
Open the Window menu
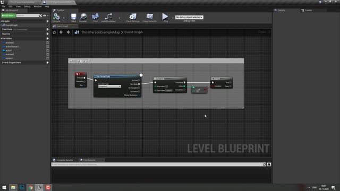pyautogui.click(x=38, y=6)
